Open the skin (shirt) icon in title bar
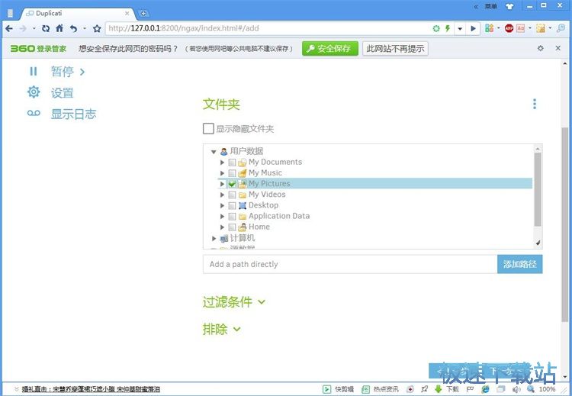Image resolution: width=572 pixels, height=396 pixels. 509,6
